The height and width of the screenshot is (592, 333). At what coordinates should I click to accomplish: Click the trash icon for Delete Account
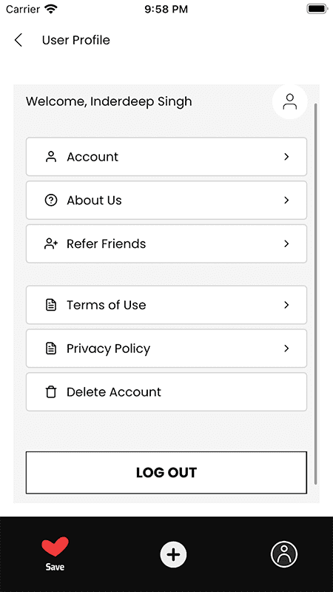click(51, 392)
